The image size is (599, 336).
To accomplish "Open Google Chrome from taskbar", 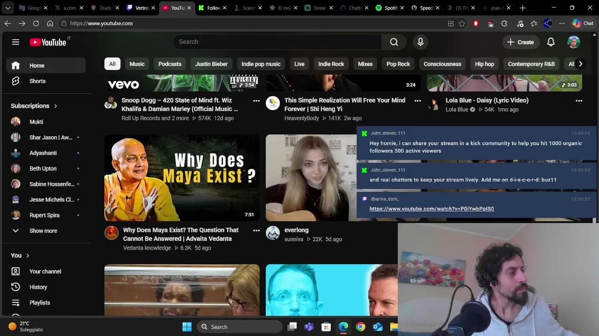I will 360,327.
